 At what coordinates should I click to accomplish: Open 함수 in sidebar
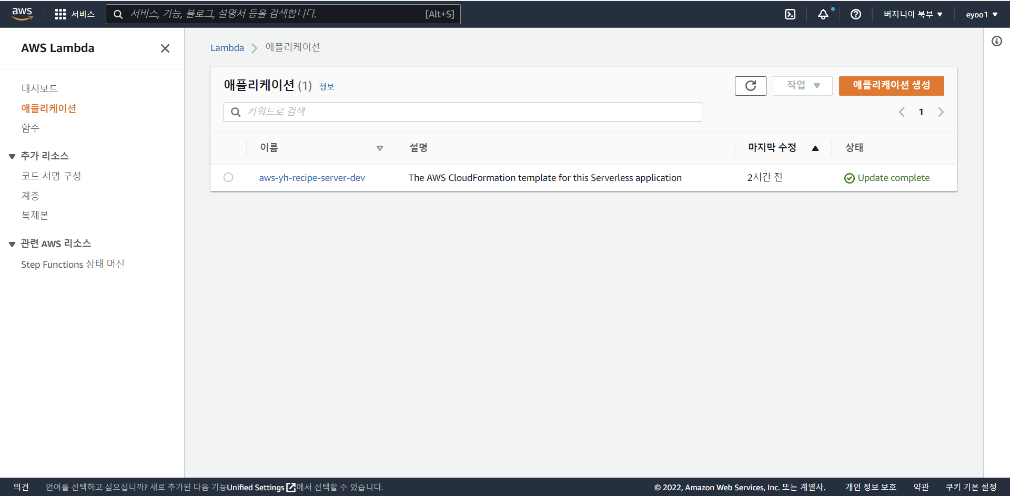(30, 128)
